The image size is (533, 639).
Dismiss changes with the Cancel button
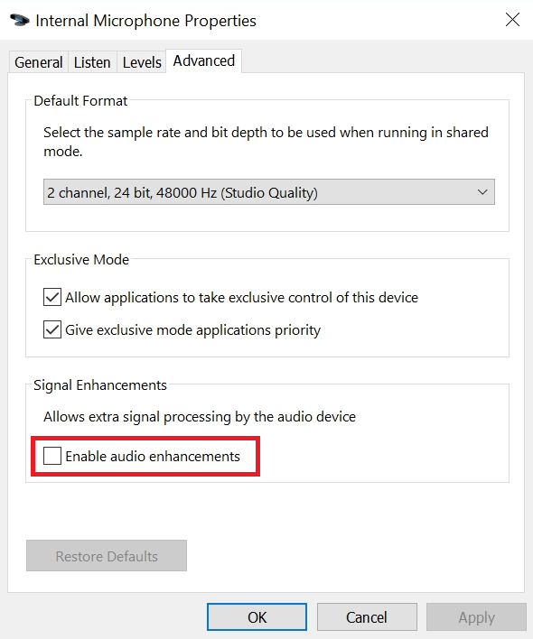coord(367,617)
